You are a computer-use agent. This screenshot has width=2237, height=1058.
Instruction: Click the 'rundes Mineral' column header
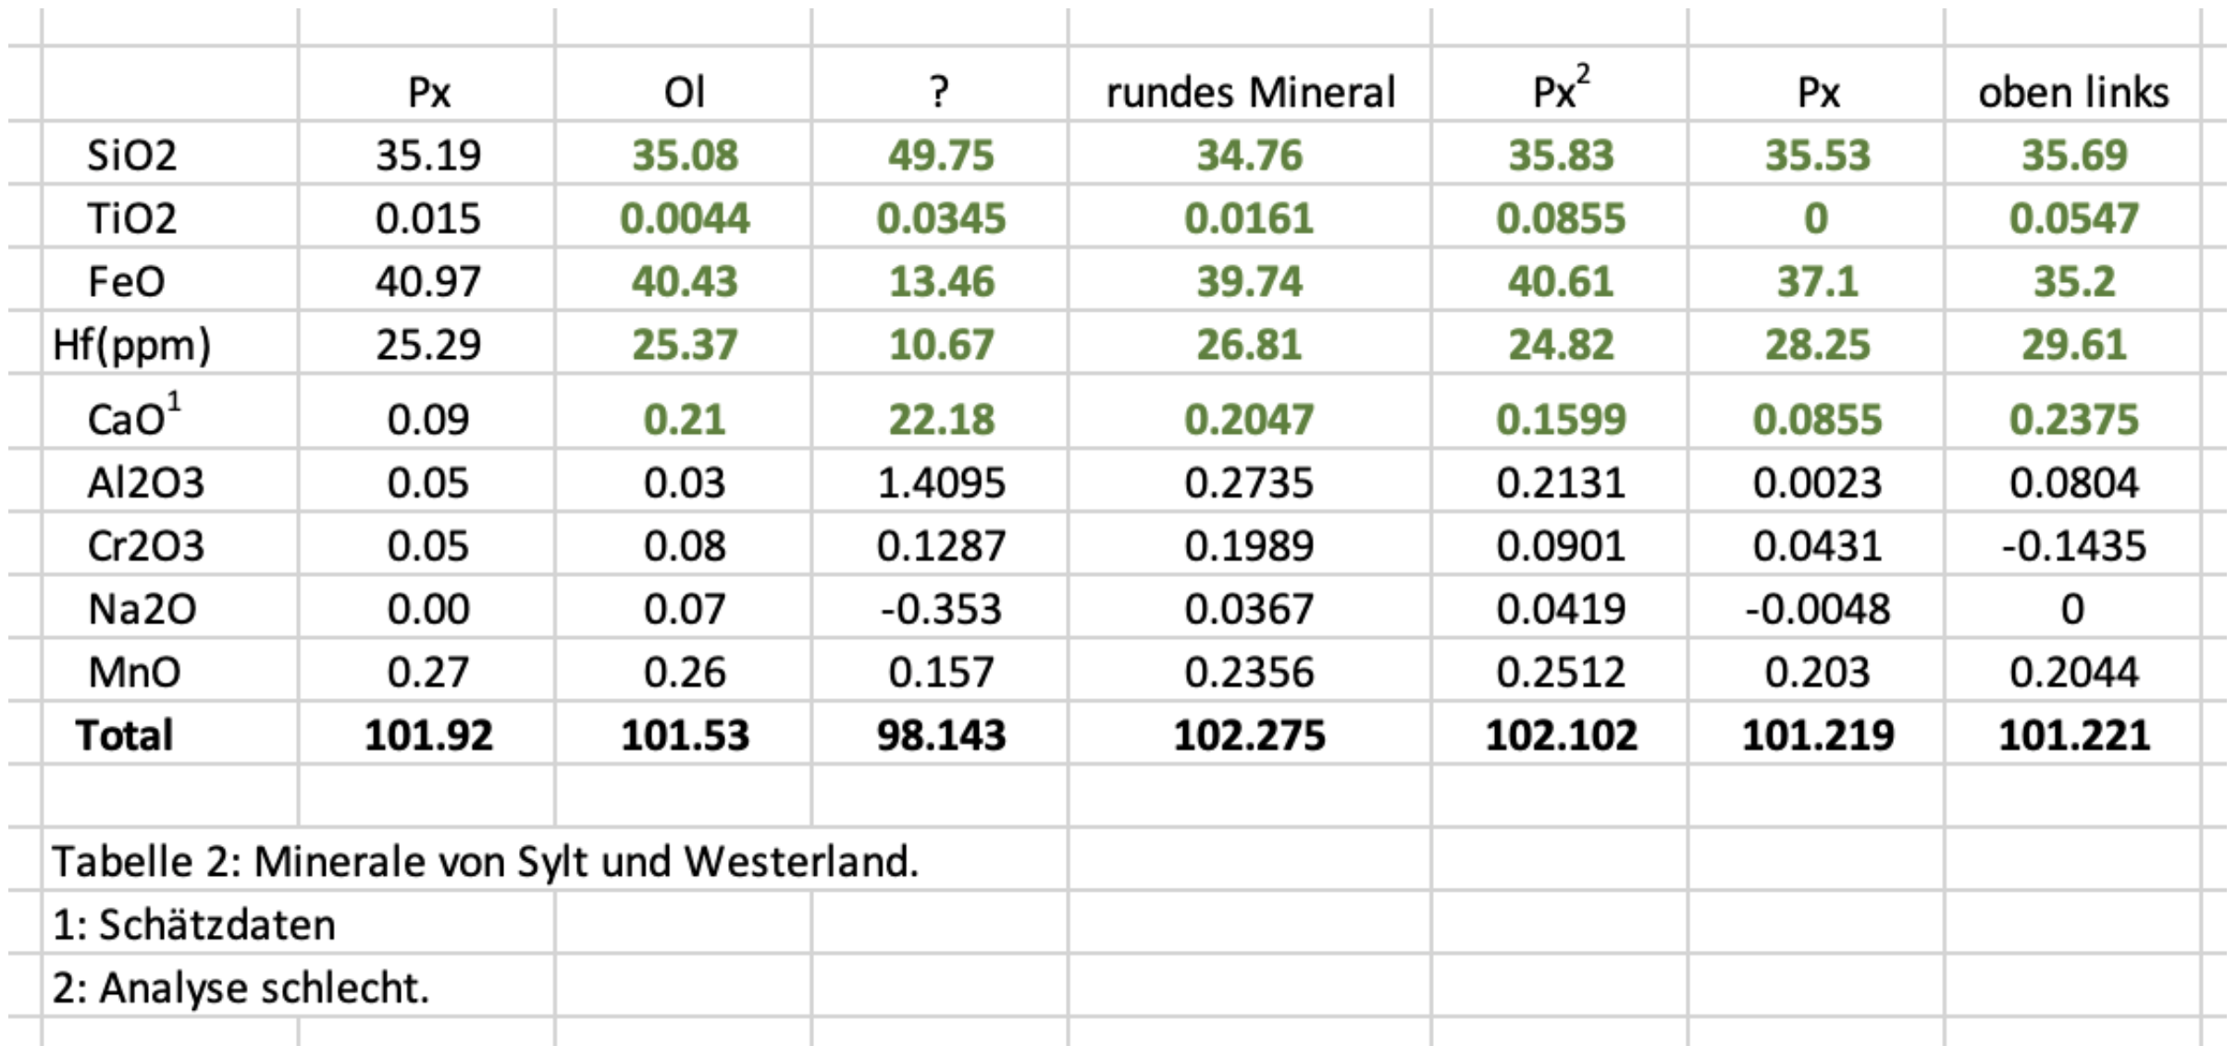tap(1250, 92)
